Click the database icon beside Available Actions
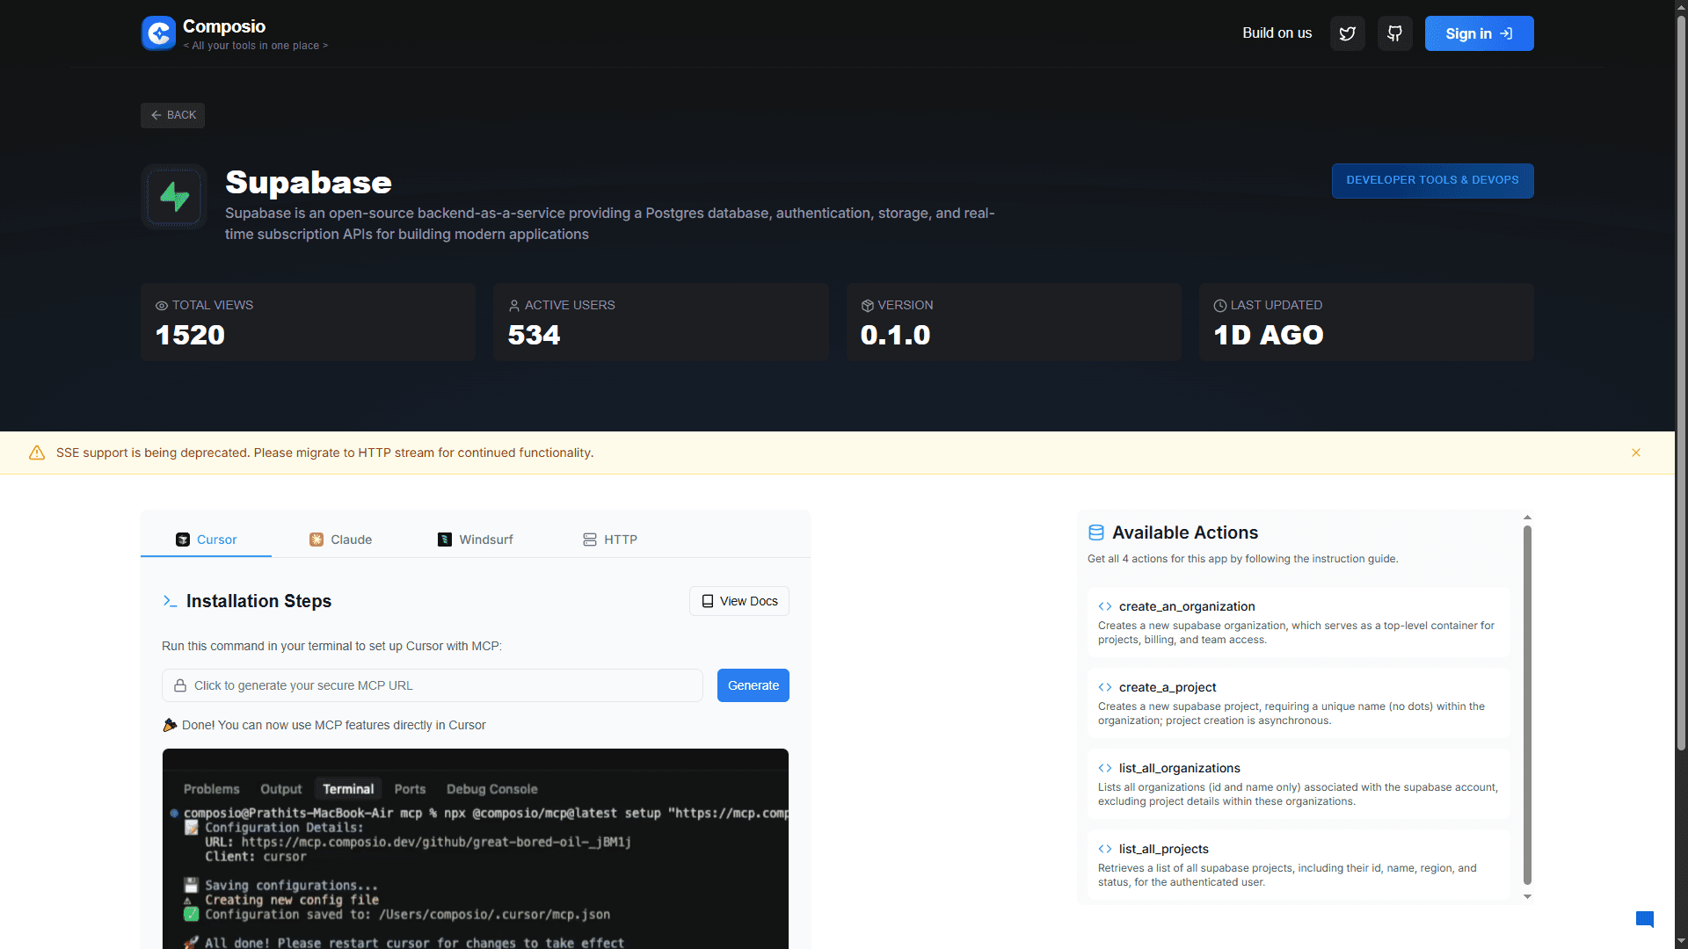The width and height of the screenshot is (1688, 949). [1096, 532]
